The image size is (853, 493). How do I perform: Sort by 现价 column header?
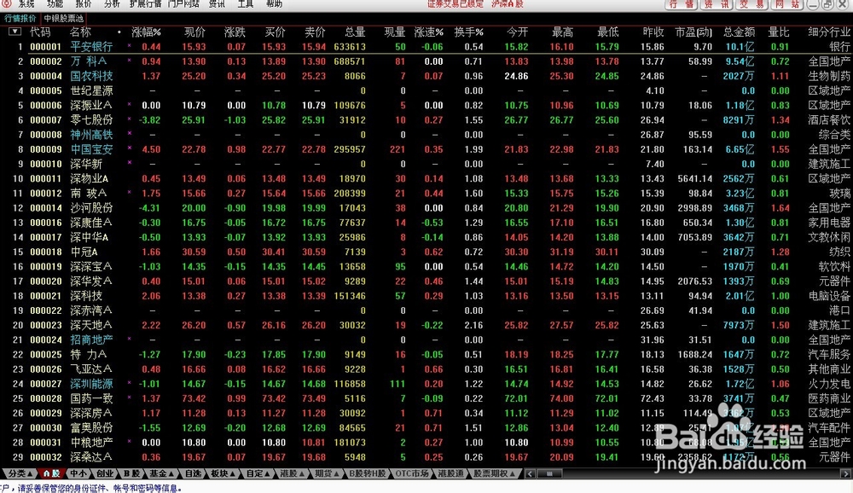click(194, 32)
